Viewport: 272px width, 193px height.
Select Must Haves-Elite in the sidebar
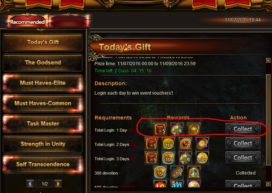[43, 83]
